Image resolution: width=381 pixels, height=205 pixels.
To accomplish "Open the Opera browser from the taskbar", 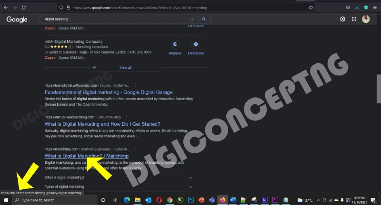I will point(159,200).
